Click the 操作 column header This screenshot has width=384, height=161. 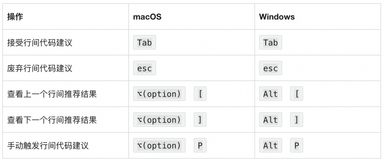coord(15,17)
